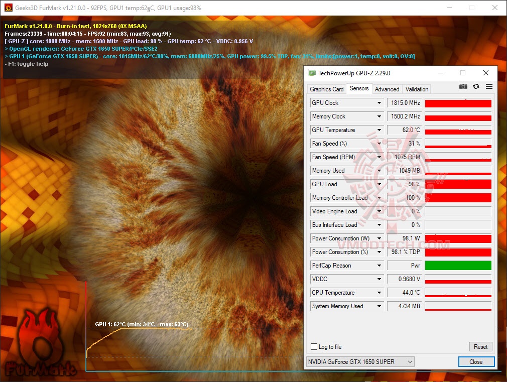
Task: Click the green PerfCap Reason graph bar
Action: point(458,266)
